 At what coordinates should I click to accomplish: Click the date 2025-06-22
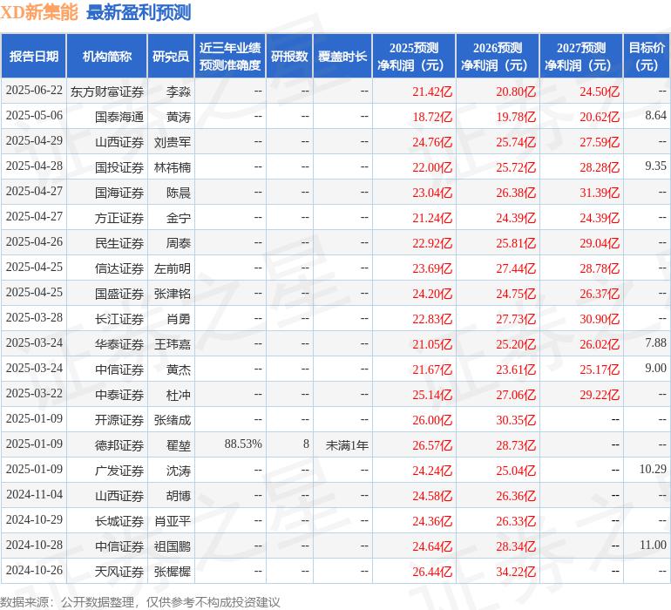34,91
